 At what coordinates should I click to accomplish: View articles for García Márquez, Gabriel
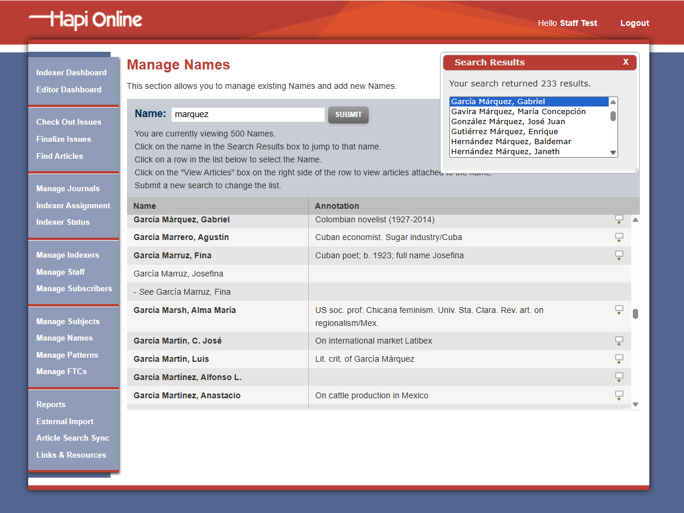(619, 219)
